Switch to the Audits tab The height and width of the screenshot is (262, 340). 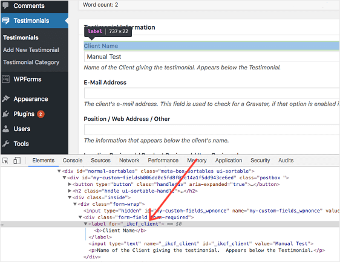[286, 161]
